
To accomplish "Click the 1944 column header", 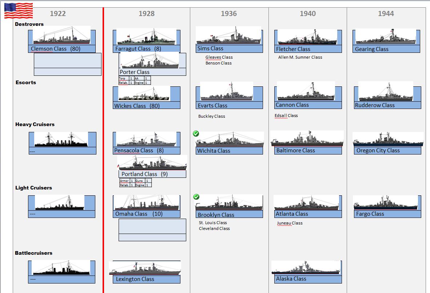I will click(x=386, y=13).
